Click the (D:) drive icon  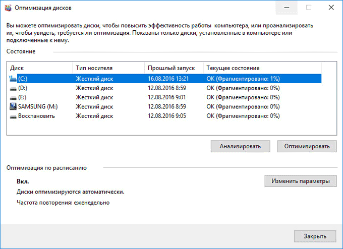coord(13,89)
